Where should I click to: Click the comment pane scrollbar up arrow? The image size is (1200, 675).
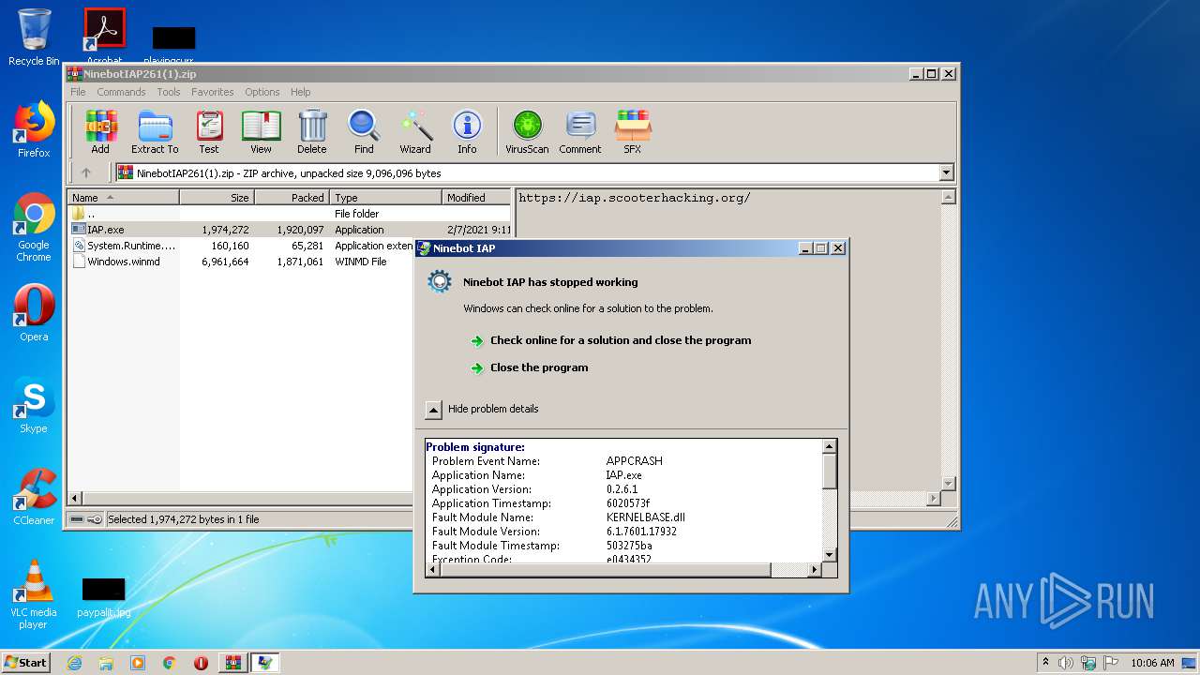[948, 197]
